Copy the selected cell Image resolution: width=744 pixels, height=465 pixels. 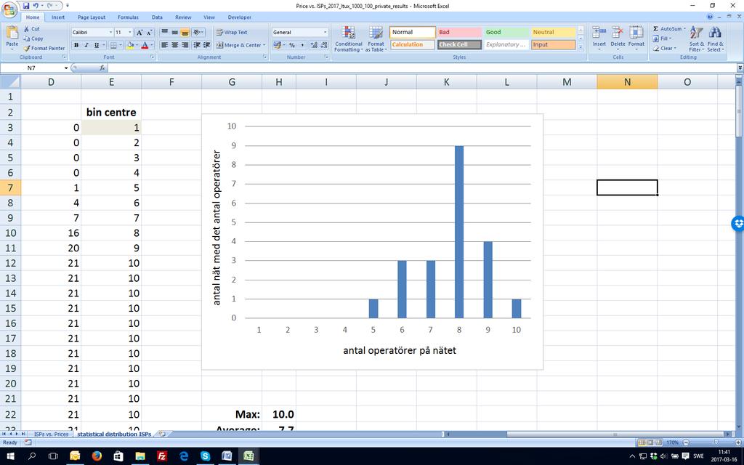pos(33,39)
